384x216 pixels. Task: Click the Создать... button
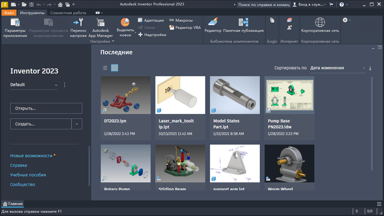[x=41, y=124]
